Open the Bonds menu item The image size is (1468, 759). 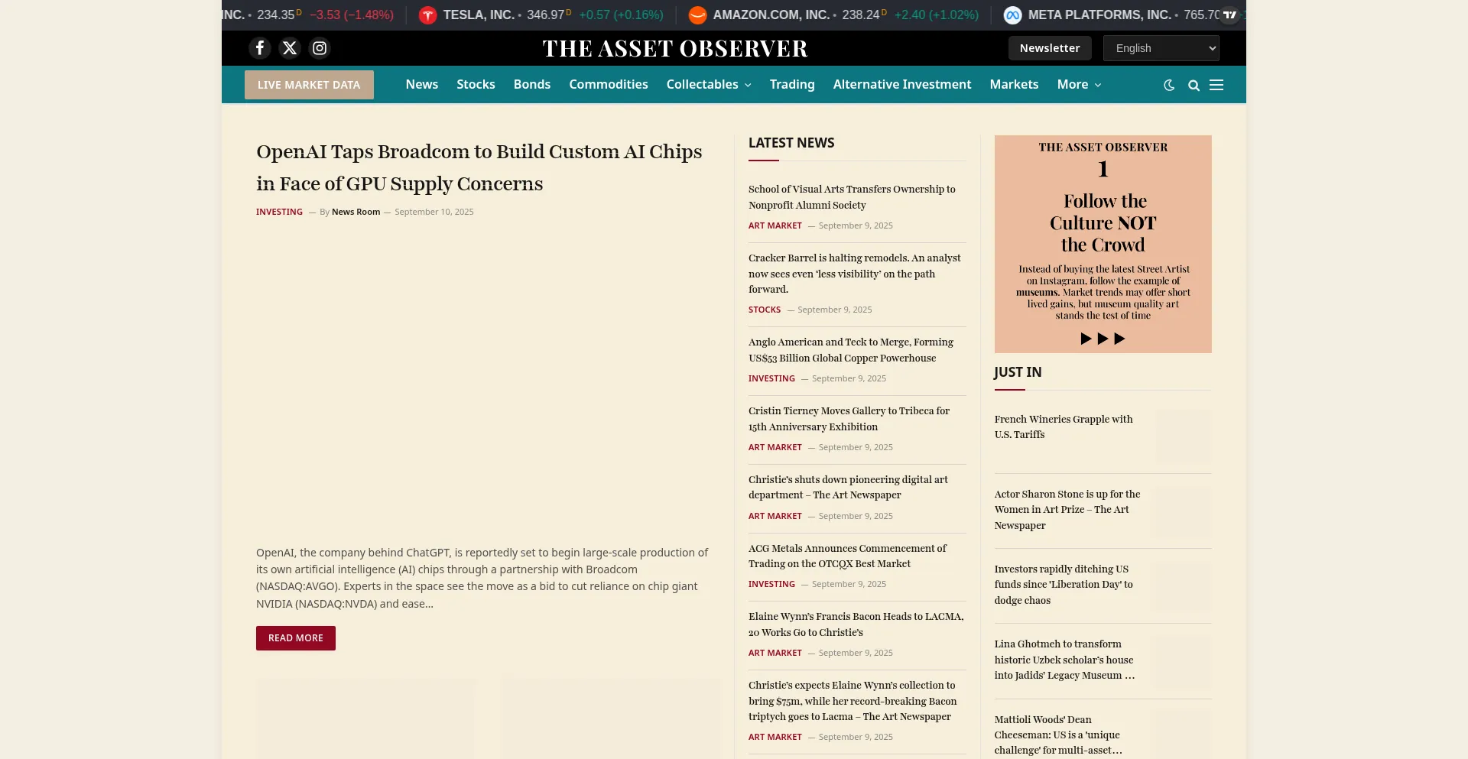tap(532, 84)
